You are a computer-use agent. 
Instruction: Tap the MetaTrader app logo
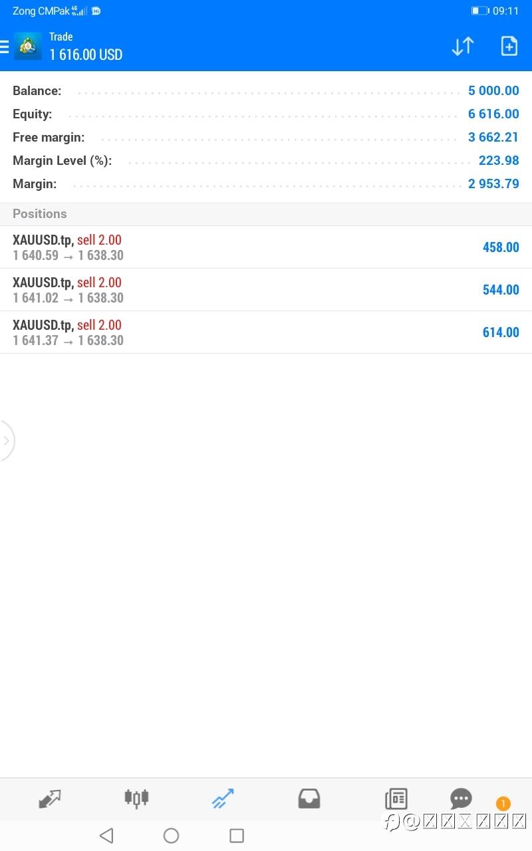(28, 47)
